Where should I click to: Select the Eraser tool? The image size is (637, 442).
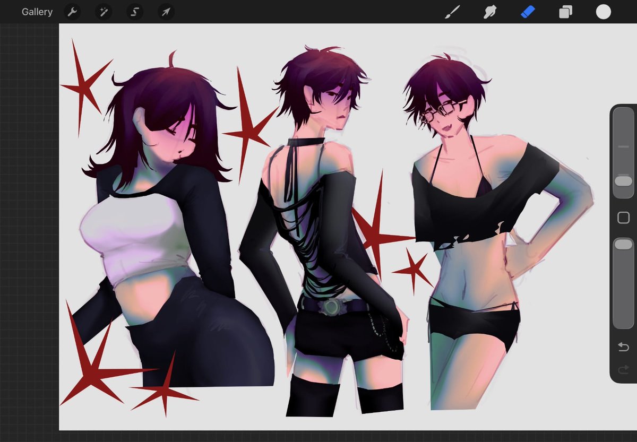pos(528,12)
